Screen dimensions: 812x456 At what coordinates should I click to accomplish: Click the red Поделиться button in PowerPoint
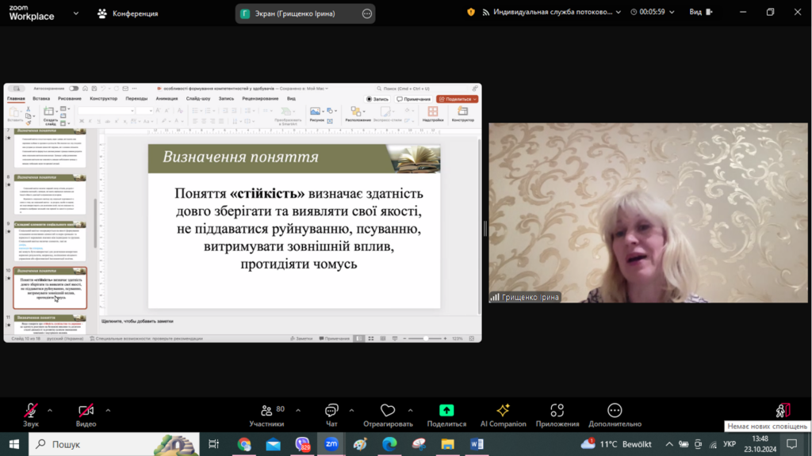click(458, 99)
